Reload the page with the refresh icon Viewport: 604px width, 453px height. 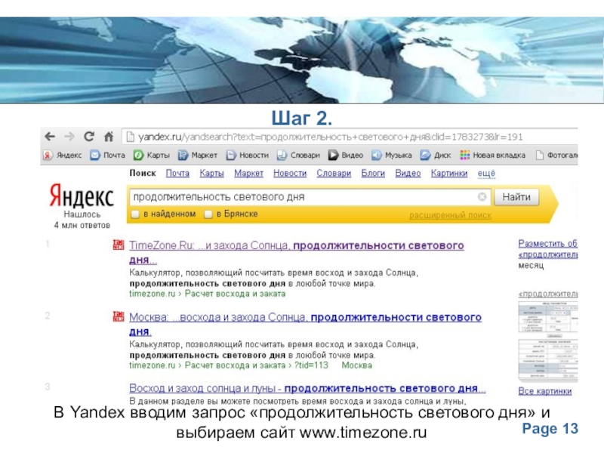coord(89,137)
